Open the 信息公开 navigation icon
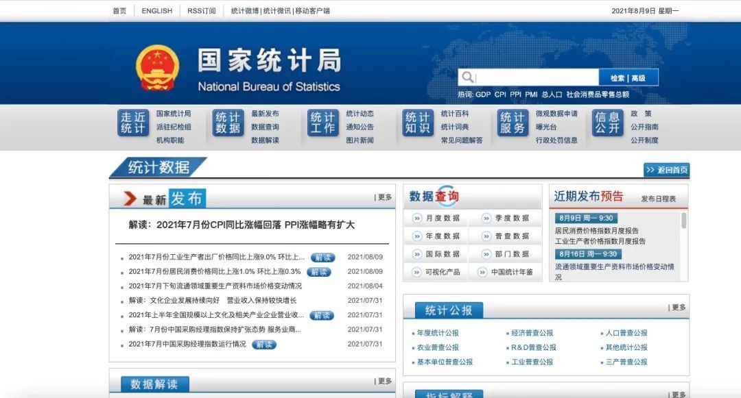741x398 pixels. (x=607, y=123)
